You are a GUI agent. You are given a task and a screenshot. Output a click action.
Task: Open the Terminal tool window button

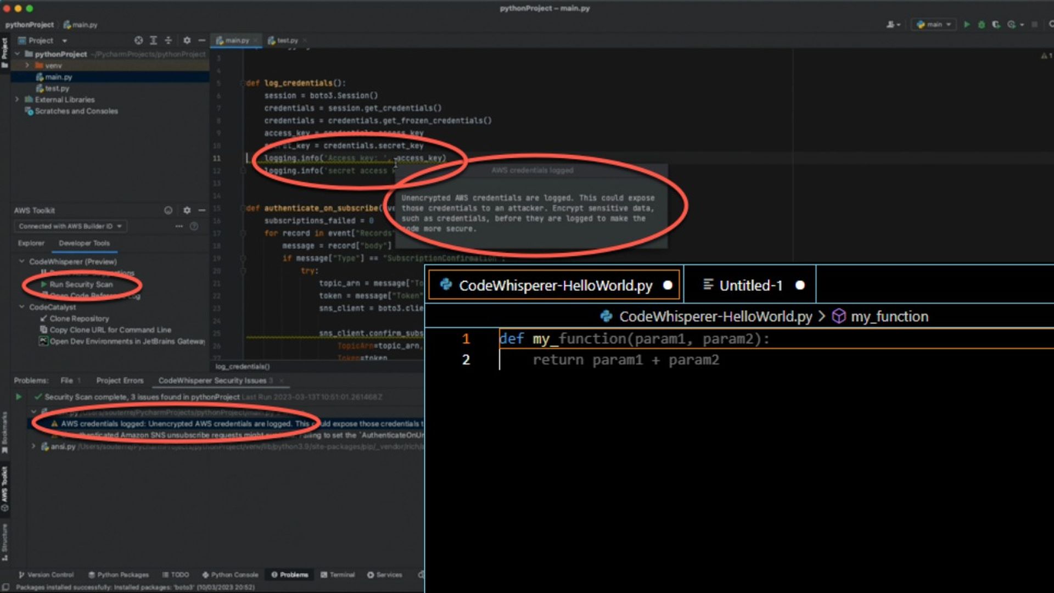(x=338, y=575)
